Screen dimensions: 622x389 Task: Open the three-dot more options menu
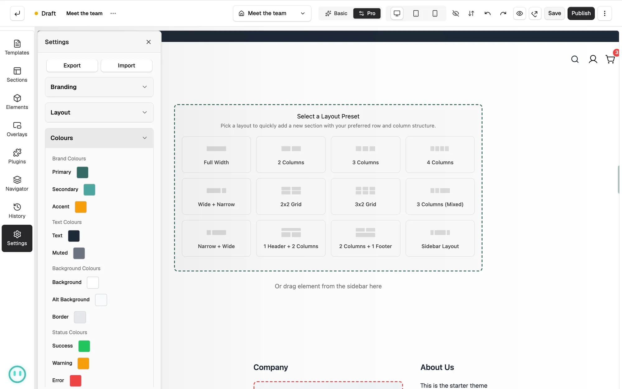point(605,13)
